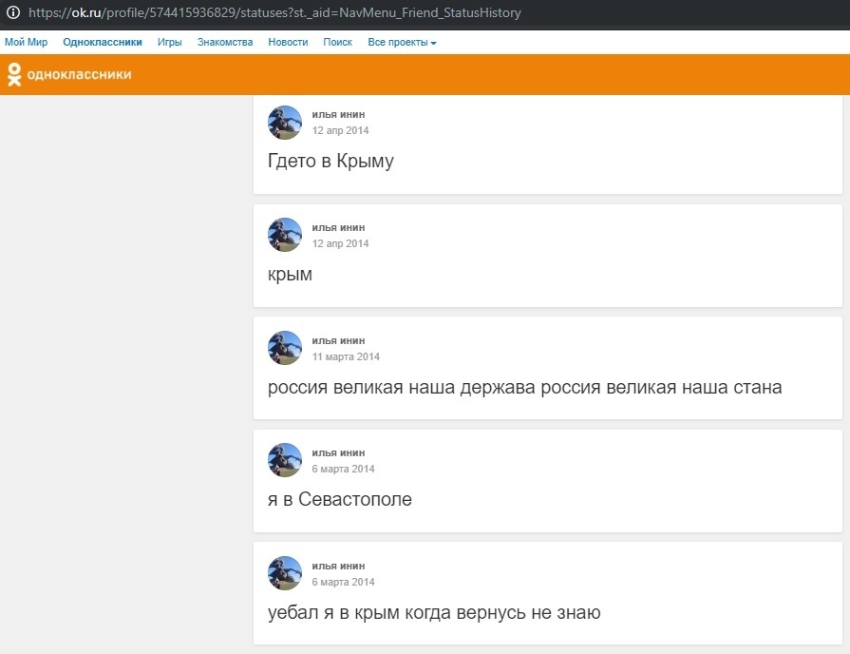Open 'Поиск' in the top navigation

337,43
